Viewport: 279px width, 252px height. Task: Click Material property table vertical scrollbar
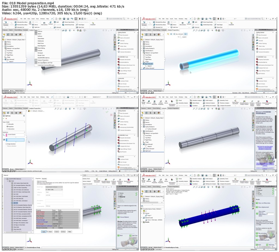[x=79, y=219]
